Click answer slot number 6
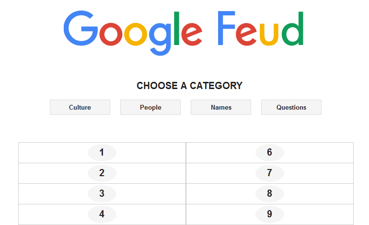Image resolution: width=369 pixels, height=225 pixels. click(270, 153)
